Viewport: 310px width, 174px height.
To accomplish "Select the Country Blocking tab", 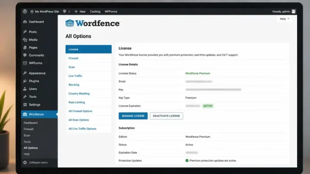I will click(88, 93).
